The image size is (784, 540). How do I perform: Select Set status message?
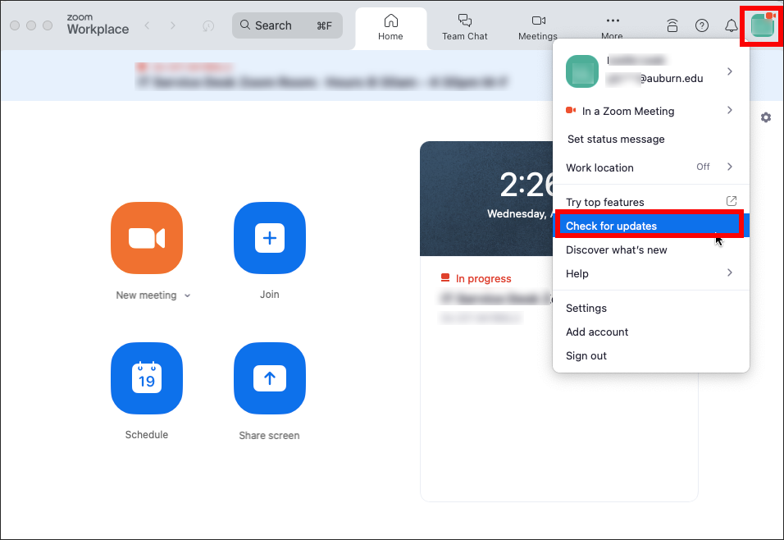(x=616, y=140)
